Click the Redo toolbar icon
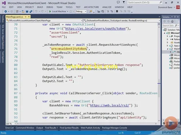 (x=42, y=12)
